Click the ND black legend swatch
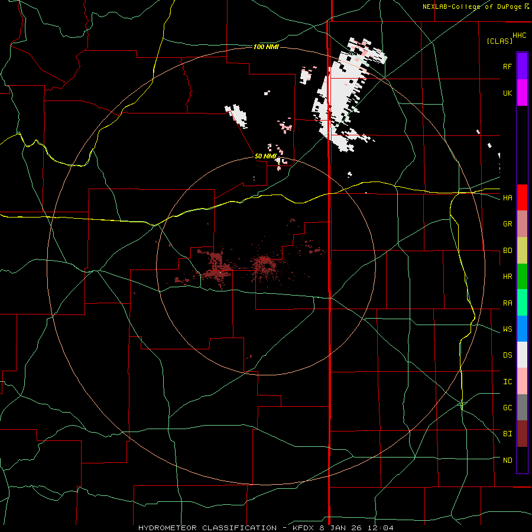 pyautogui.click(x=522, y=460)
